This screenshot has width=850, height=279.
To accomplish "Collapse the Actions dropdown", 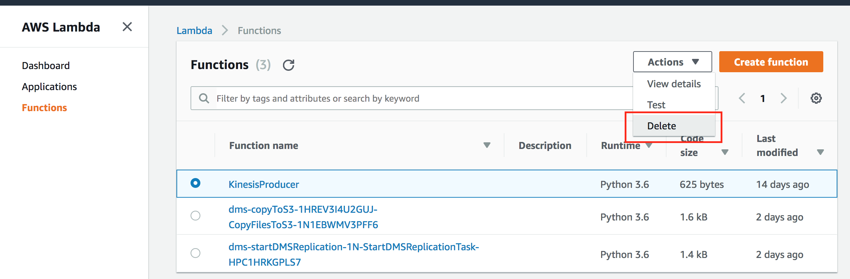I will (672, 62).
